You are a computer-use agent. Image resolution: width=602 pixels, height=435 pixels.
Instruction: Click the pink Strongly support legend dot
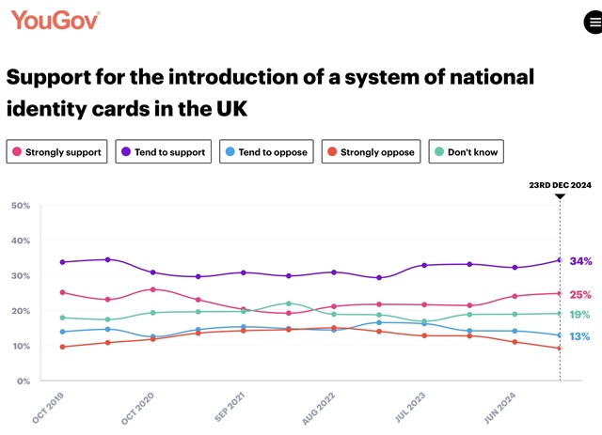(x=17, y=152)
